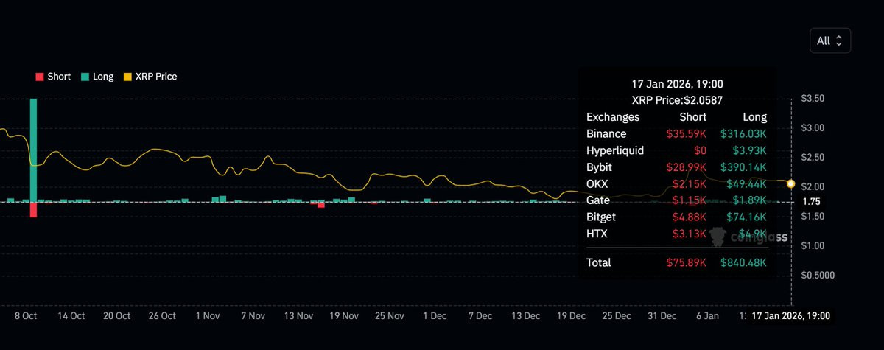This screenshot has width=884, height=350.
Task: Click the OKX long value $49.44K
Action: (745, 183)
